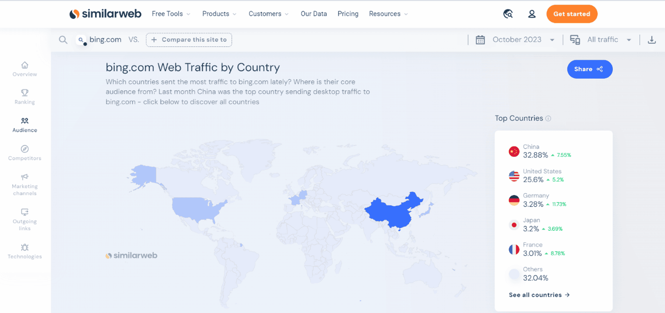Image resolution: width=665 pixels, height=313 pixels.
Task: Click the search magnifier icon
Action: tap(63, 40)
